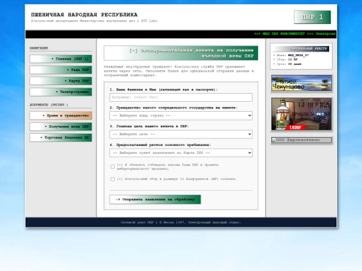Open Торговая Лицензия ЦК document item

61,138
